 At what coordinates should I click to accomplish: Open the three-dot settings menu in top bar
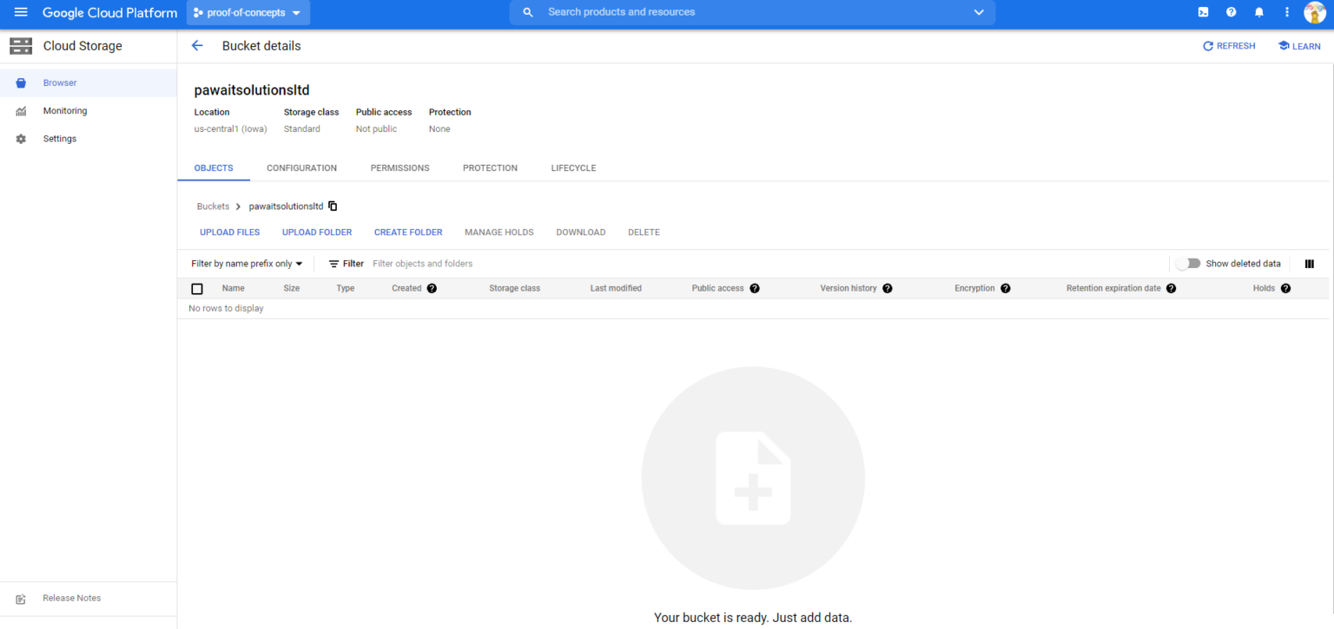pyautogui.click(x=1287, y=12)
